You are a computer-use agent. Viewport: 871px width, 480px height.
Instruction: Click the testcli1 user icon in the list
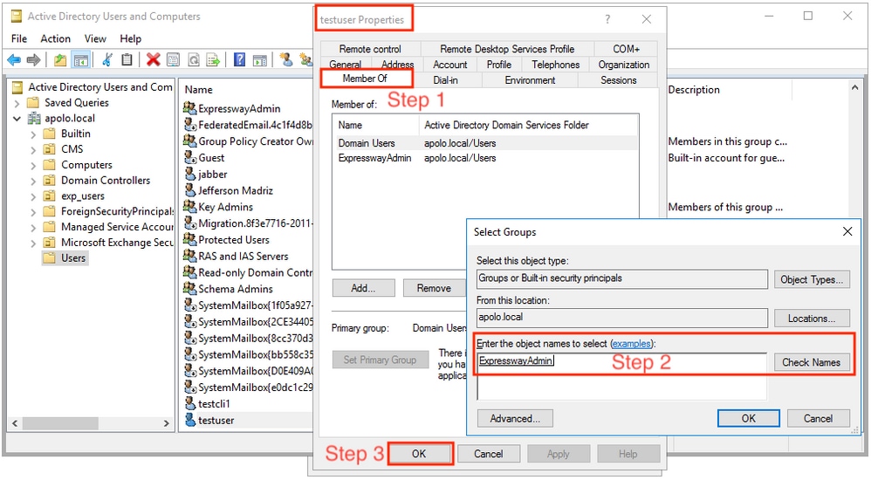pos(190,403)
